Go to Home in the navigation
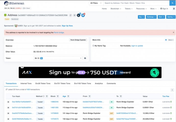The width and height of the screenshot is (176, 122). [x=104, y=9]
